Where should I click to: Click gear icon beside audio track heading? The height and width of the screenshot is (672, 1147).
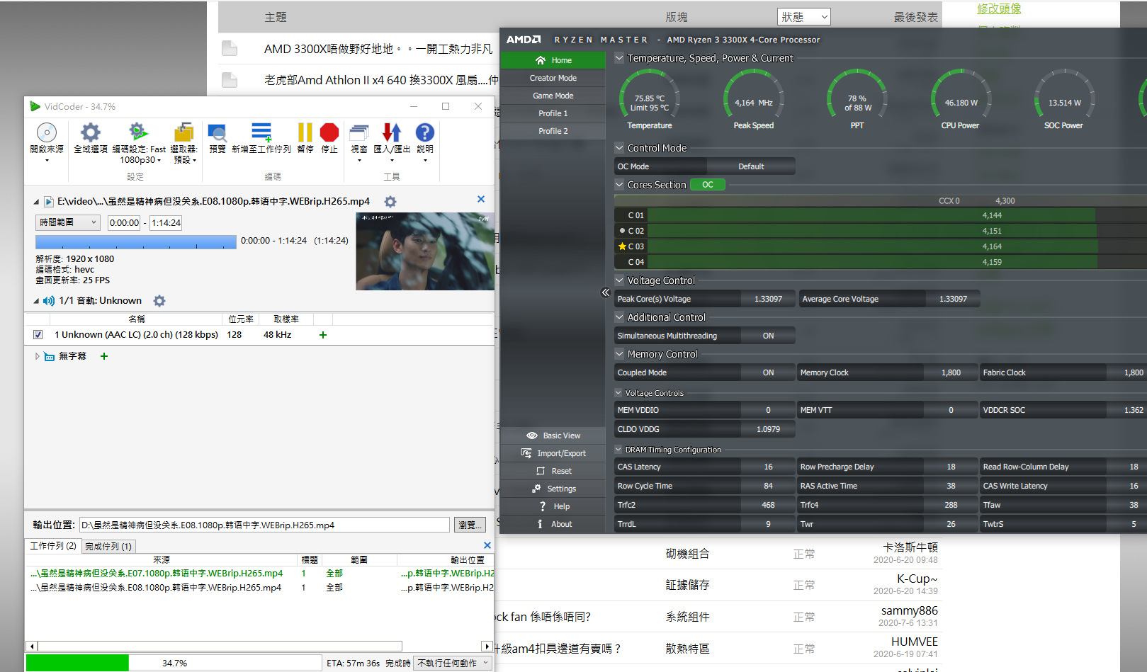click(159, 301)
